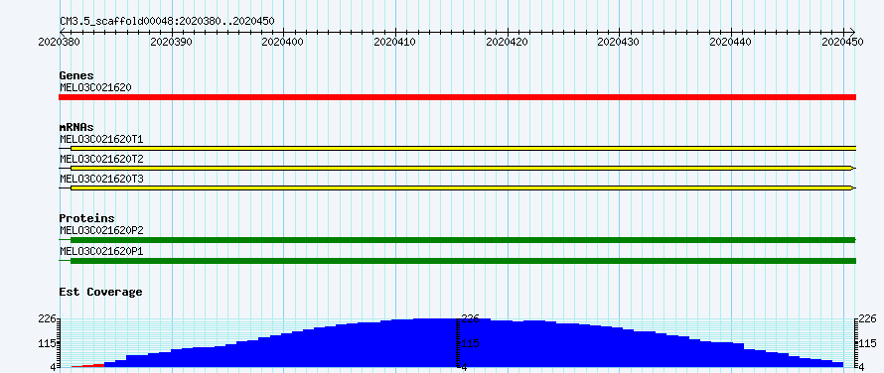Click the left arrow on the ruler
This screenshot has width=884, height=373.
tap(62, 32)
